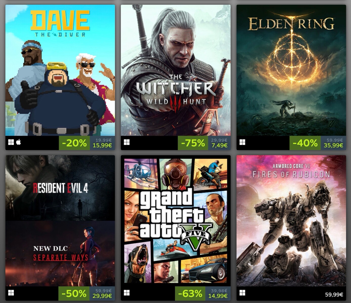
Task: Click the 7,49€ sale price for Witcher 3
Action: [220, 145]
